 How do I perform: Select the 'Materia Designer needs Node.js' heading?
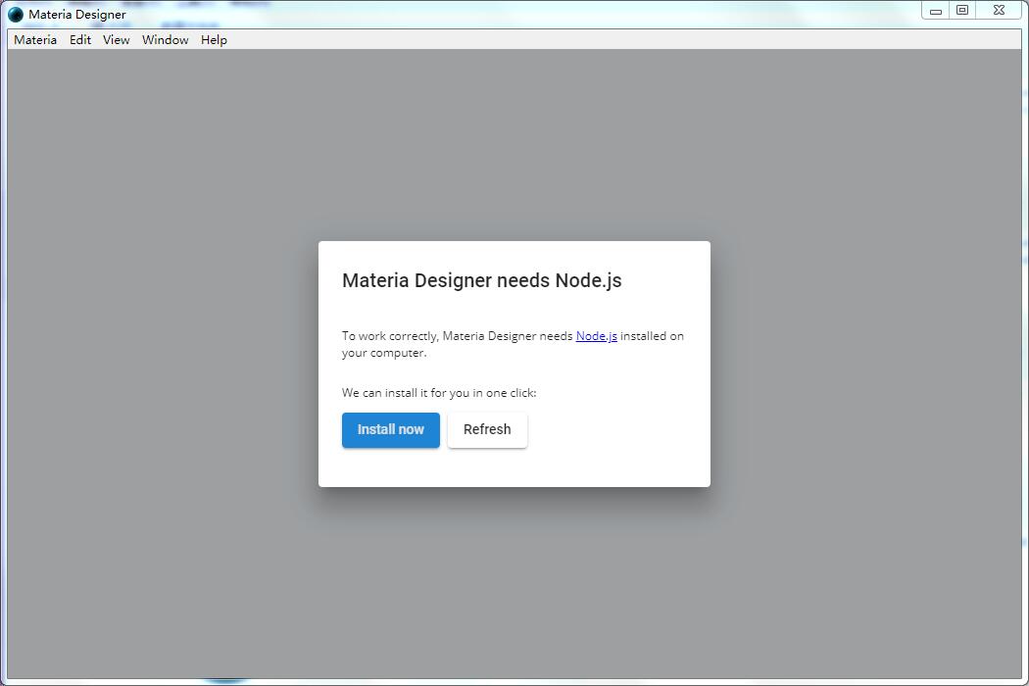(x=482, y=280)
